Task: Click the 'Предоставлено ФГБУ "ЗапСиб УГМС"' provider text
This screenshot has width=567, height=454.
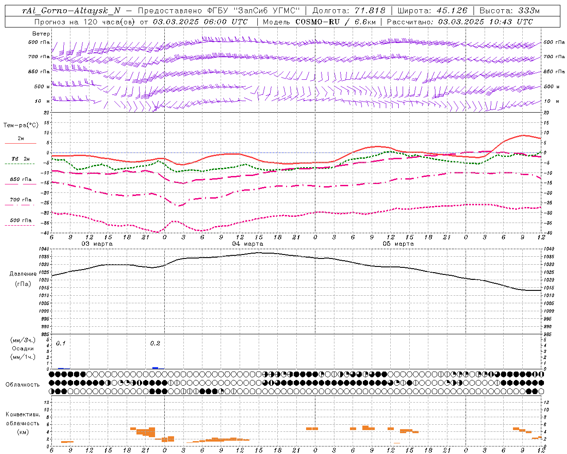Action: click(219, 11)
